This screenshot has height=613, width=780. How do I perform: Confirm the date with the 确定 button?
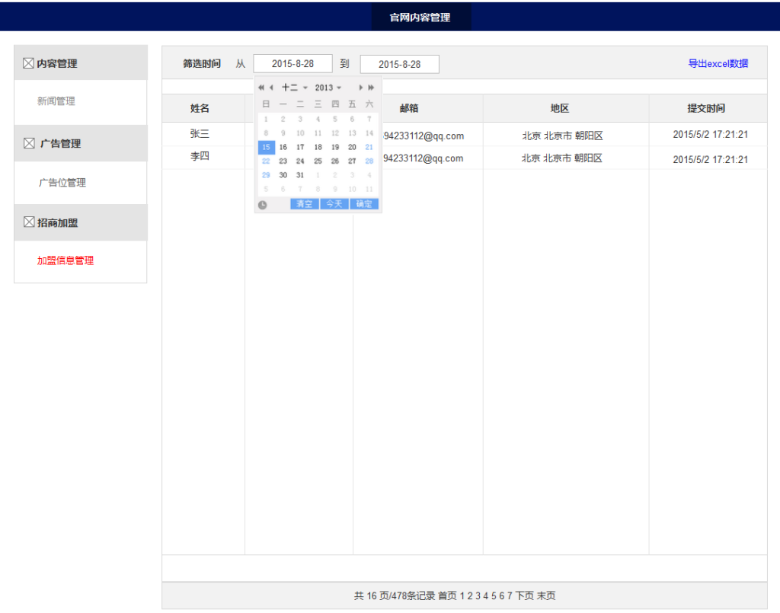[364, 204]
